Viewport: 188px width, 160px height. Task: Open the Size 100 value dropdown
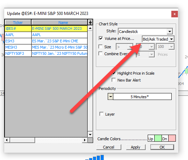pyautogui.click(x=171, y=47)
